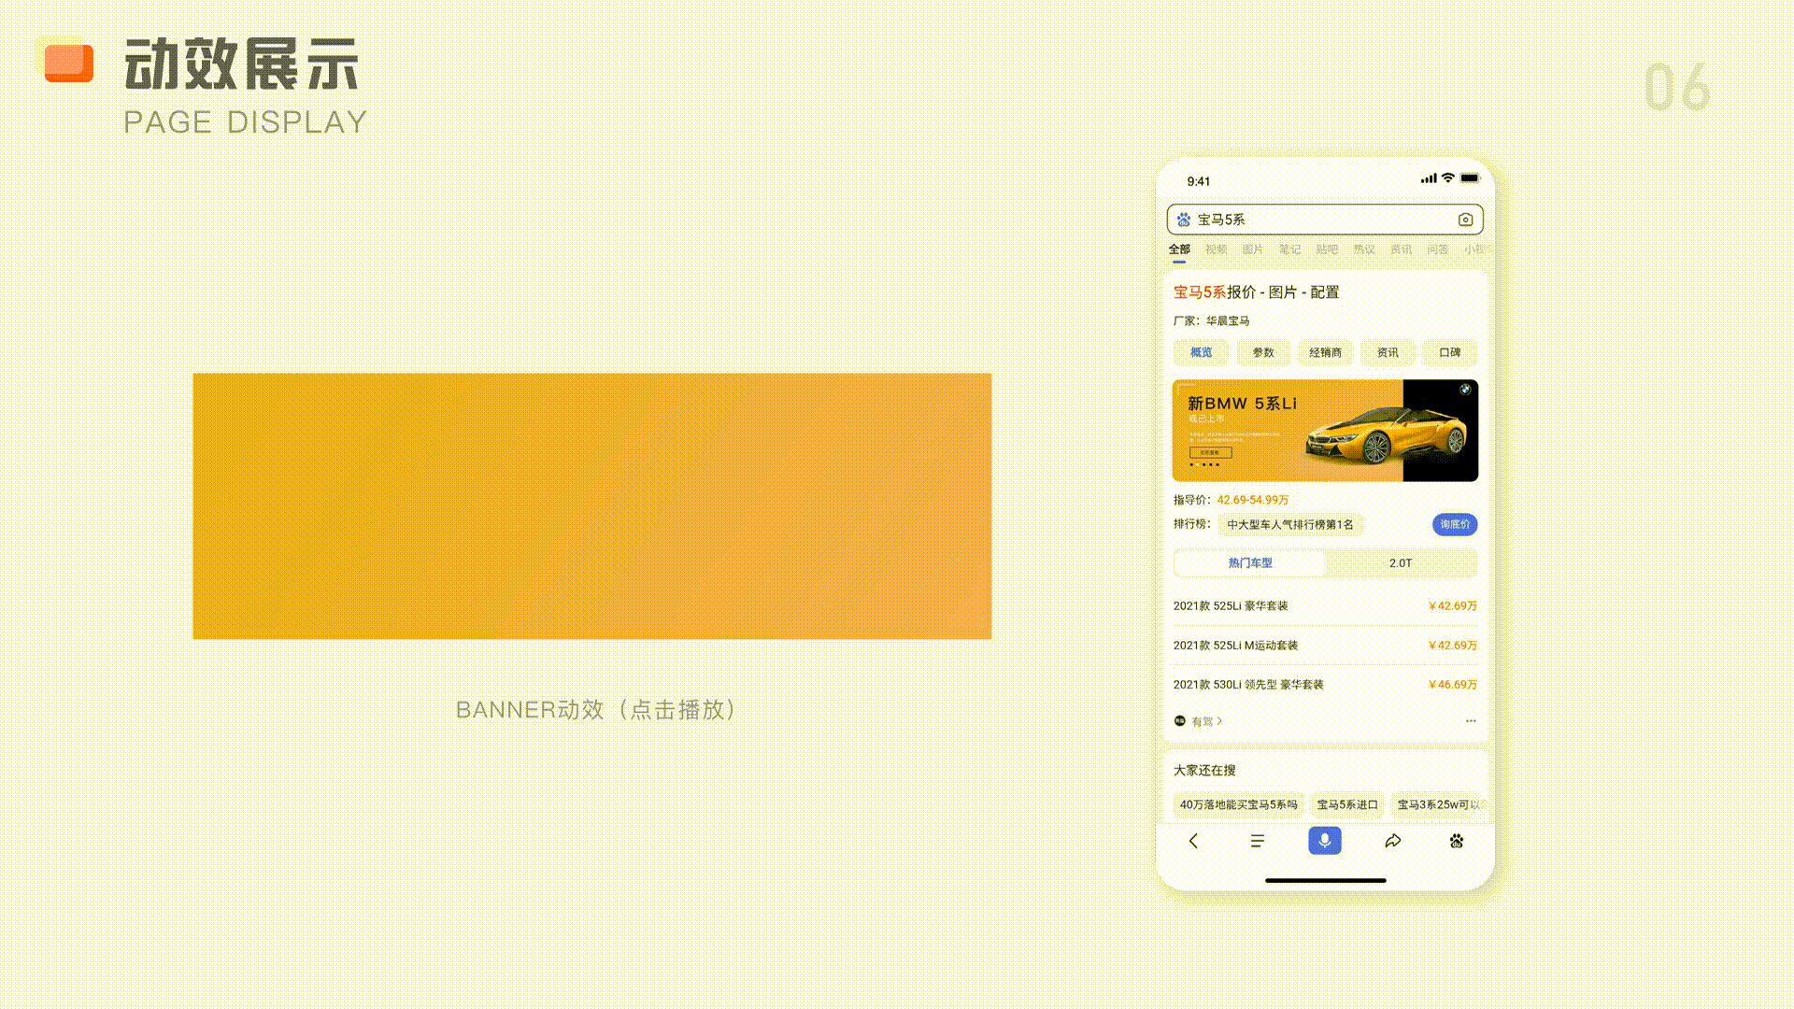The height and width of the screenshot is (1009, 1794).
Task: Open the 2021款 525Li M运动套装 row
Action: click(1325, 646)
